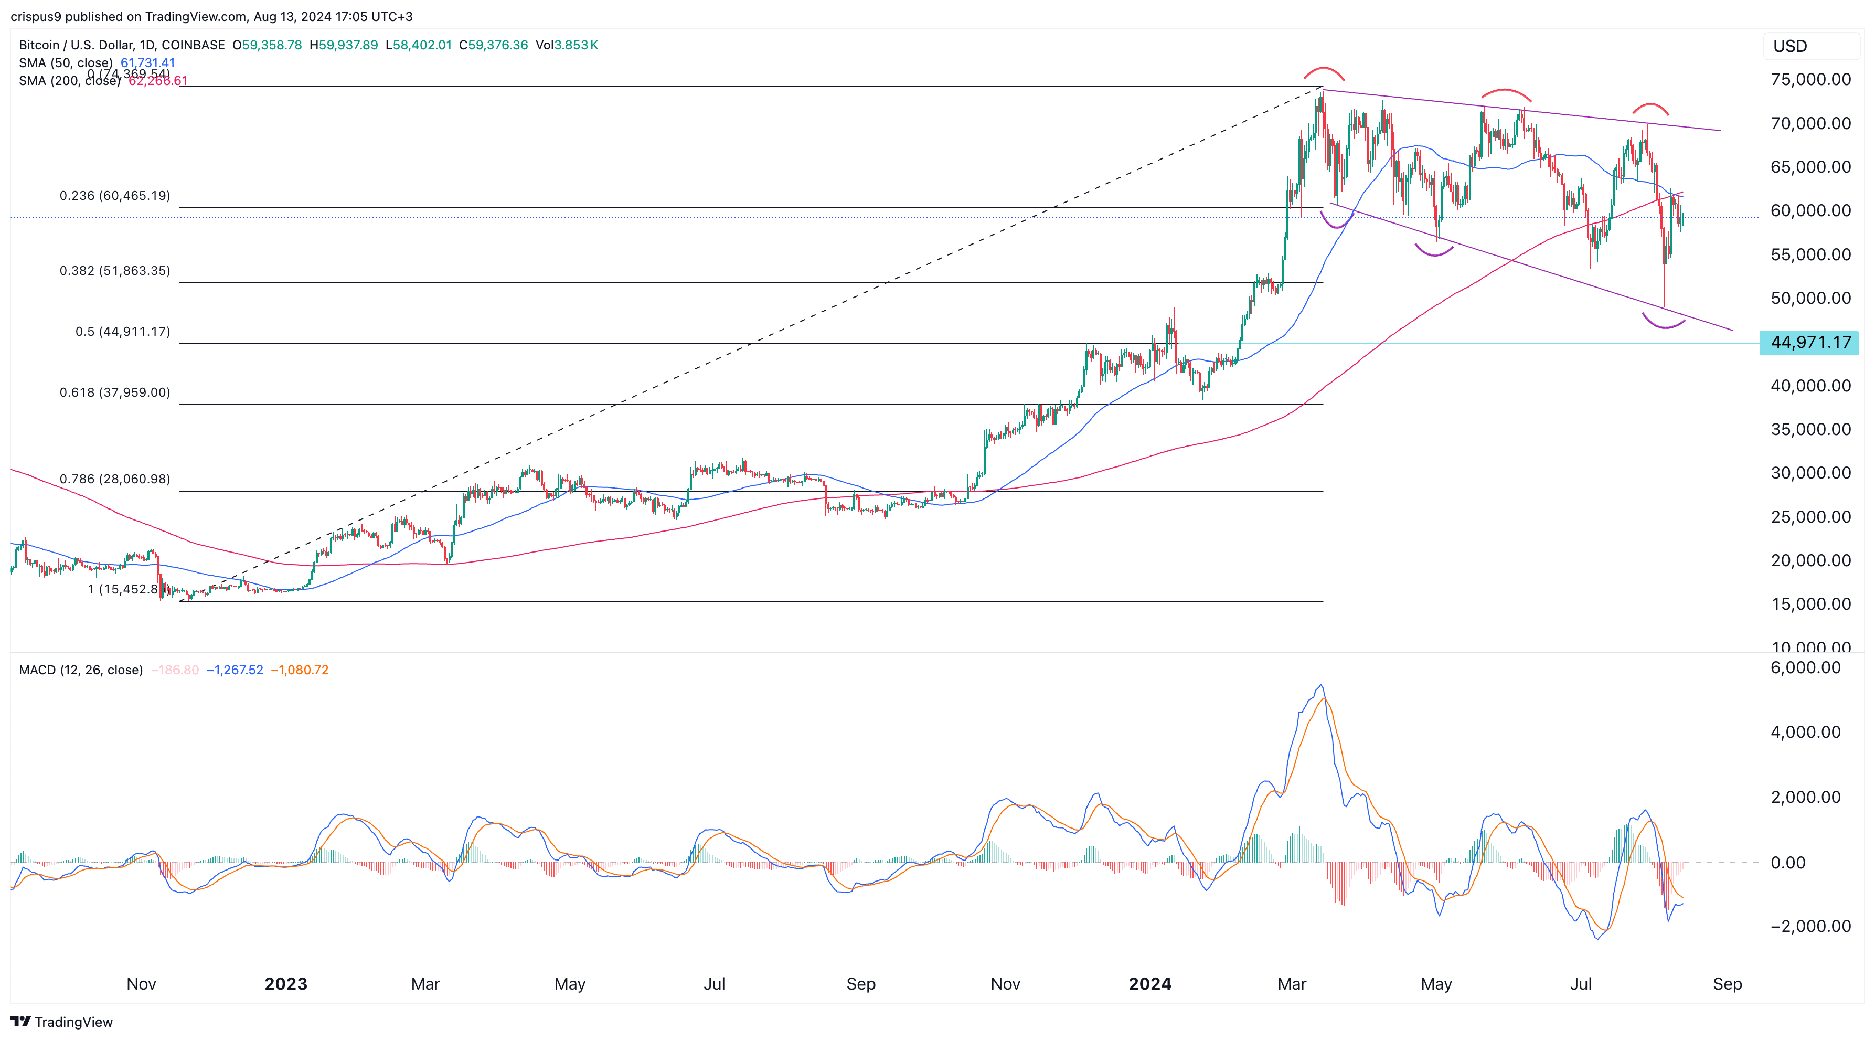Click the −2,000.00 MACD axis label
The height and width of the screenshot is (1040, 1875).
click(1810, 926)
